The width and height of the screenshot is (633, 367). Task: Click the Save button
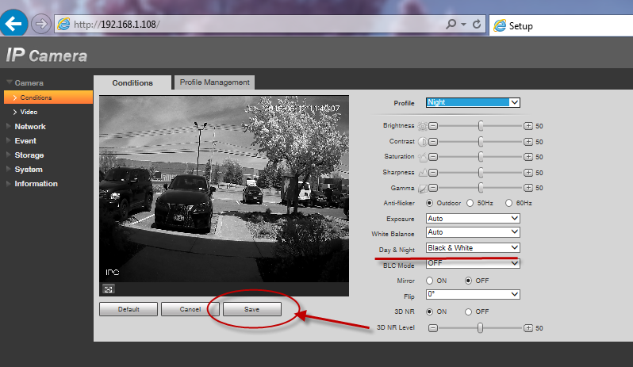coord(252,309)
